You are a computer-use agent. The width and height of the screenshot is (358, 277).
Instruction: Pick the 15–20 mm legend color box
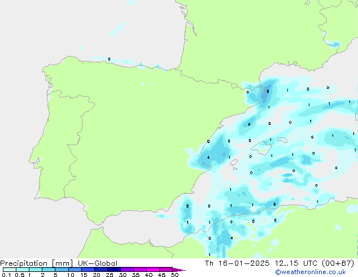click(x=88, y=270)
